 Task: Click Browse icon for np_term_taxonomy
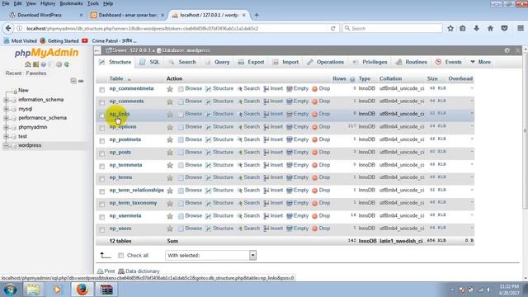[181, 204]
